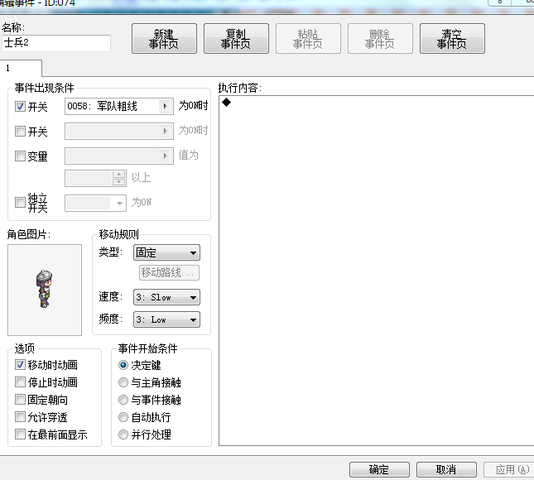
Task: Open switch selector 0058: 军队粗线
Action: (x=119, y=106)
